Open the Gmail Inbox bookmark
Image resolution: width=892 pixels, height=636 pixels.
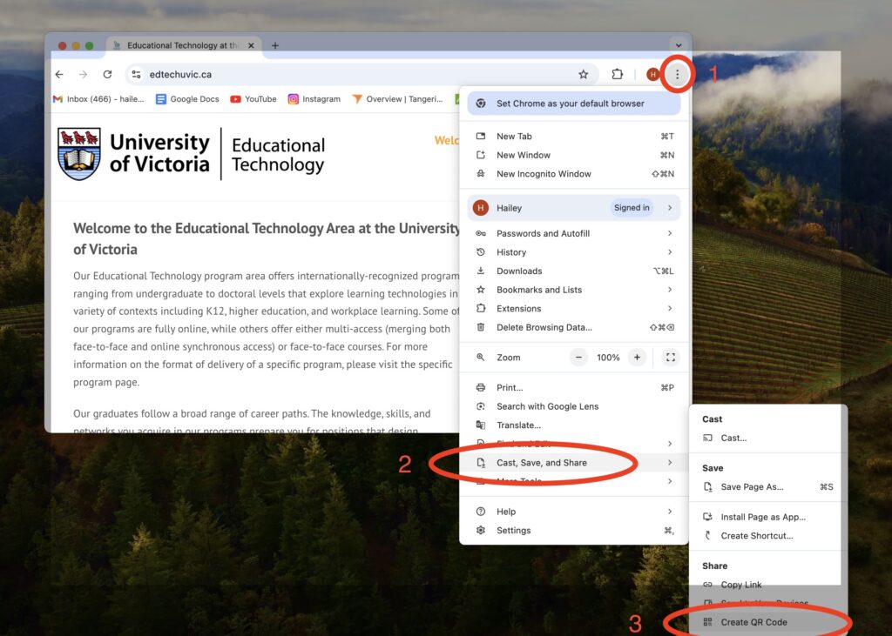pyautogui.click(x=98, y=99)
